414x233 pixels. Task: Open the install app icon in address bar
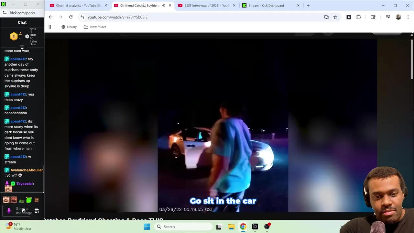pos(326,17)
